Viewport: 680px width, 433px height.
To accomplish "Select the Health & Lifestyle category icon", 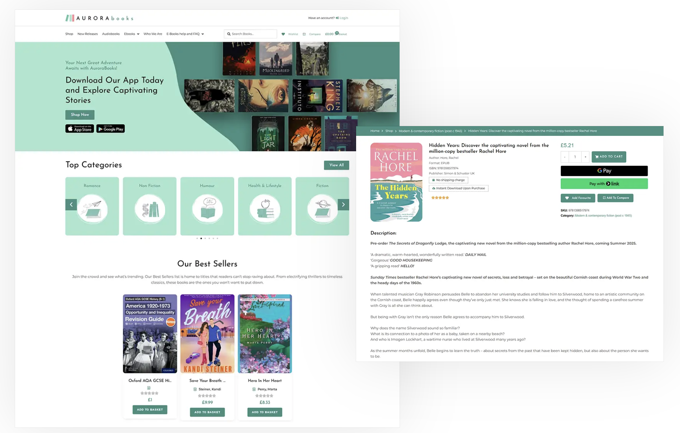I will [x=265, y=209].
